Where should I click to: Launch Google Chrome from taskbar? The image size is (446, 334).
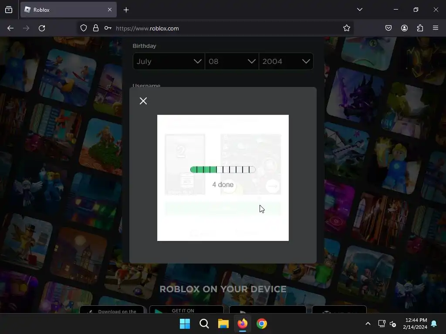[x=262, y=324]
